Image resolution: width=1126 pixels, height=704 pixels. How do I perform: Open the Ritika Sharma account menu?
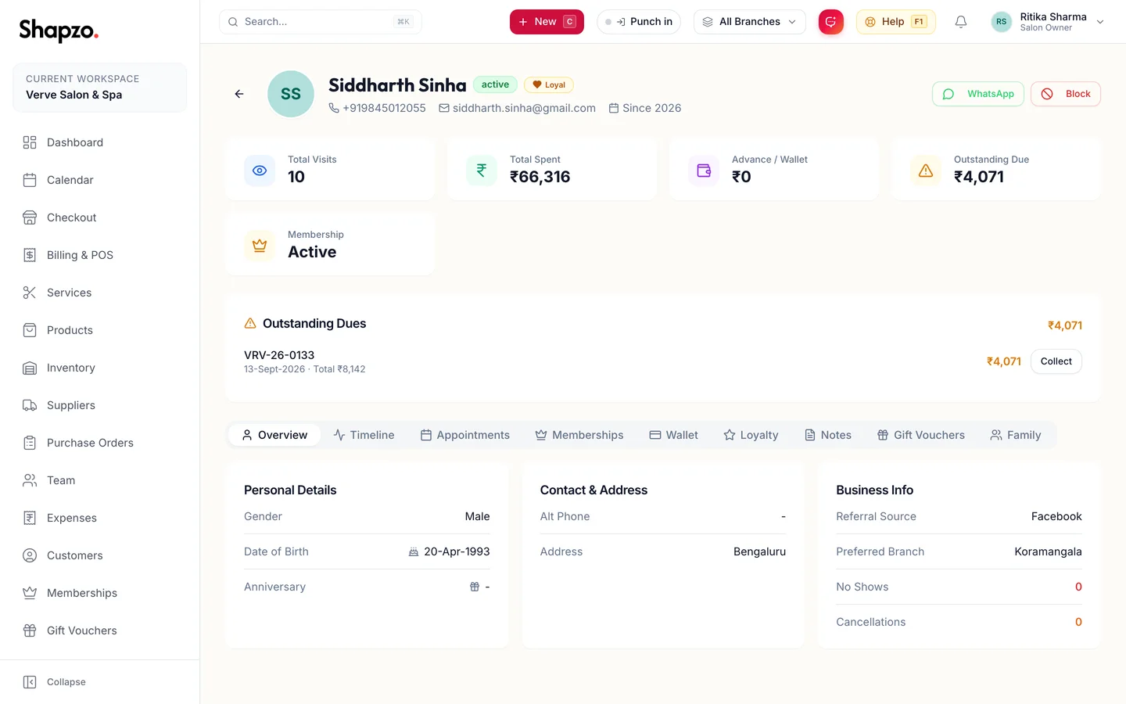click(1048, 22)
